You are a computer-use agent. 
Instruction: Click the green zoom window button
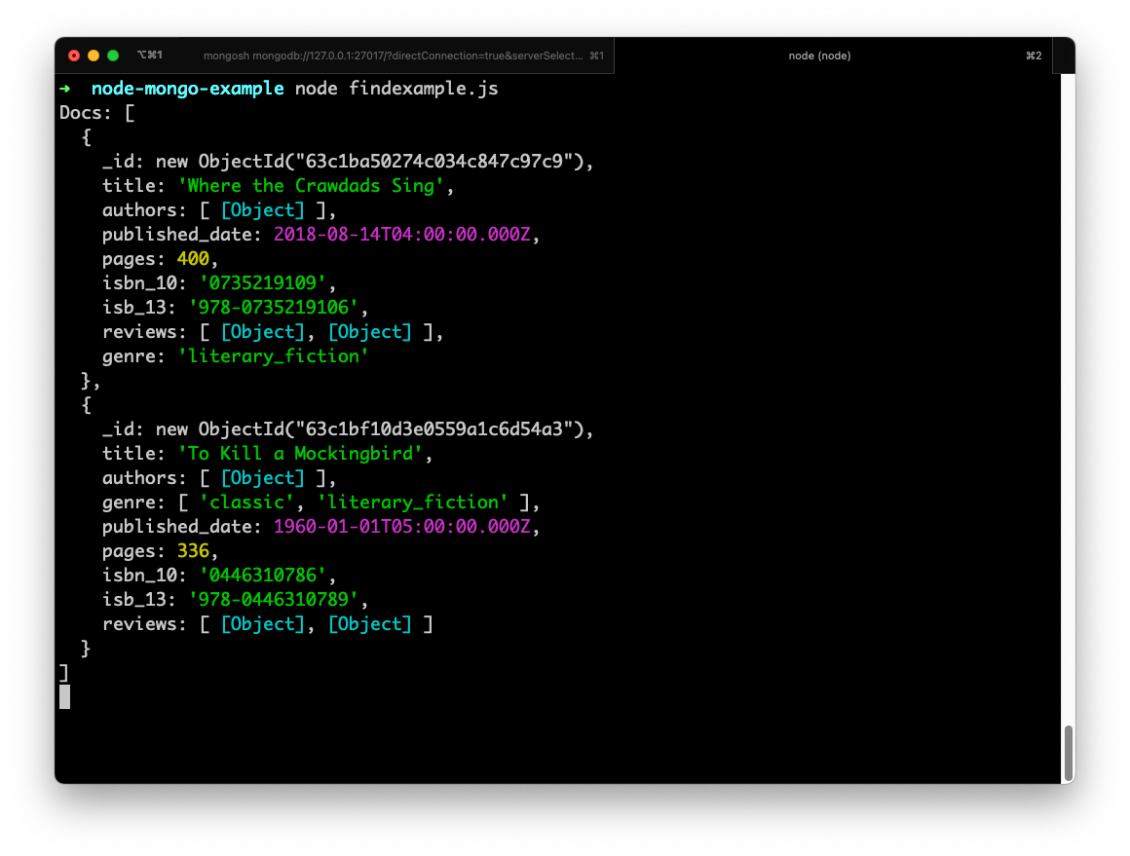(x=113, y=56)
